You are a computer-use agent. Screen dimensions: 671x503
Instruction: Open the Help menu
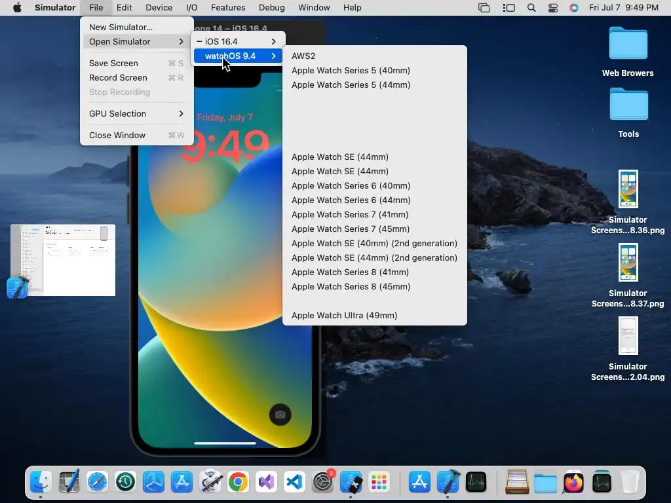(352, 8)
